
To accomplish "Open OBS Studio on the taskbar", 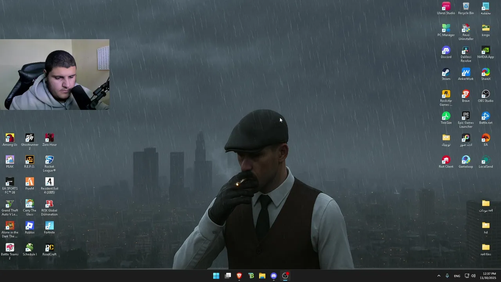I will pos(285,276).
